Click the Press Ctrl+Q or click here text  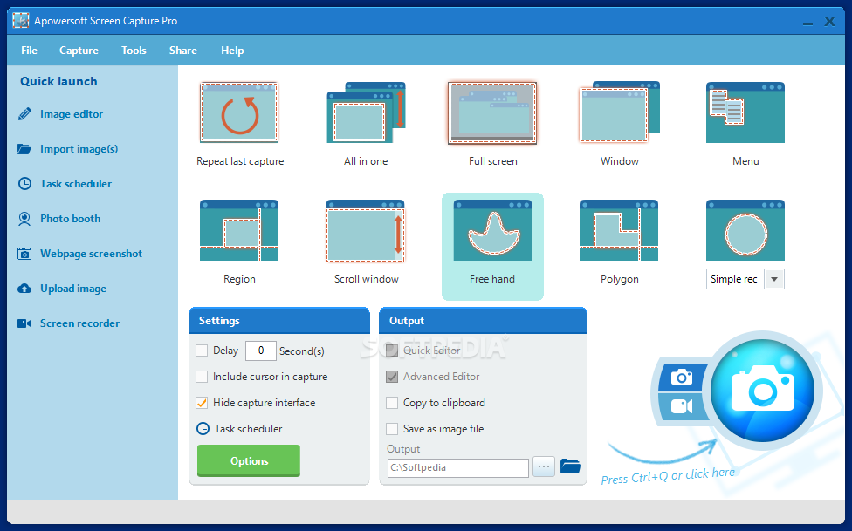point(668,475)
